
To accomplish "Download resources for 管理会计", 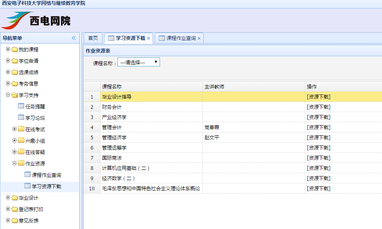I will coord(318,128).
